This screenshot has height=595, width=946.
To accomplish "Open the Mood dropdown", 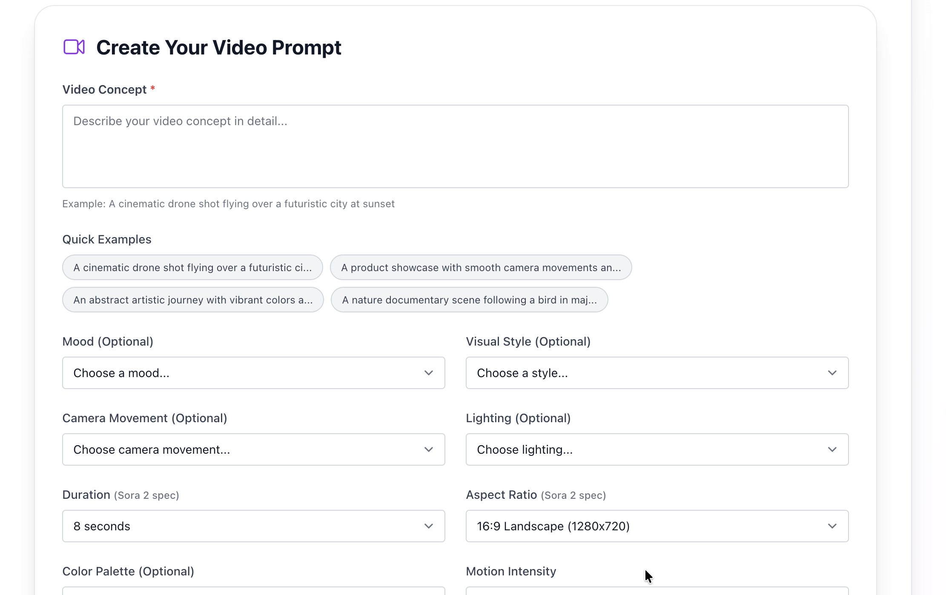I will (x=253, y=373).
